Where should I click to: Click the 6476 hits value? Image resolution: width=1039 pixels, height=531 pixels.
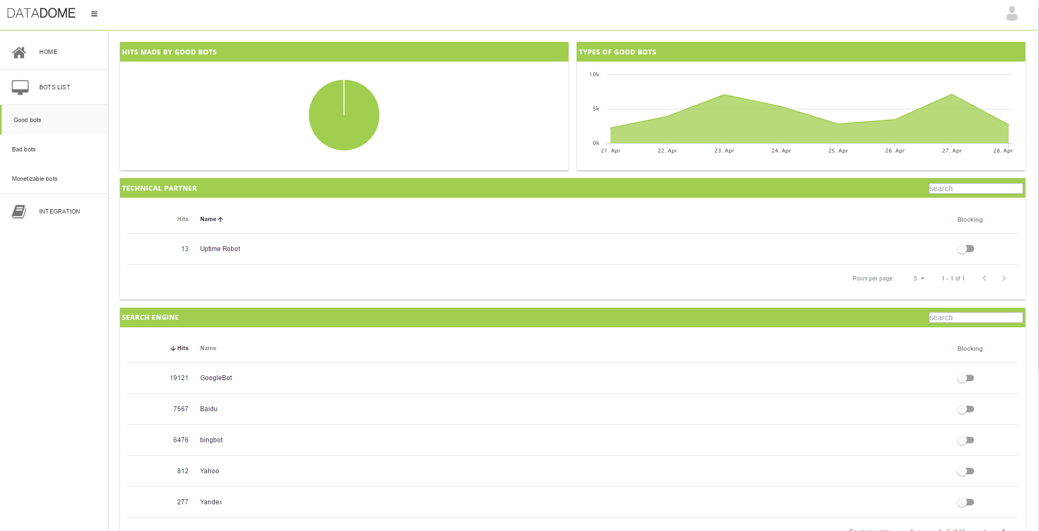pyautogui.click(x=181, y=440)
